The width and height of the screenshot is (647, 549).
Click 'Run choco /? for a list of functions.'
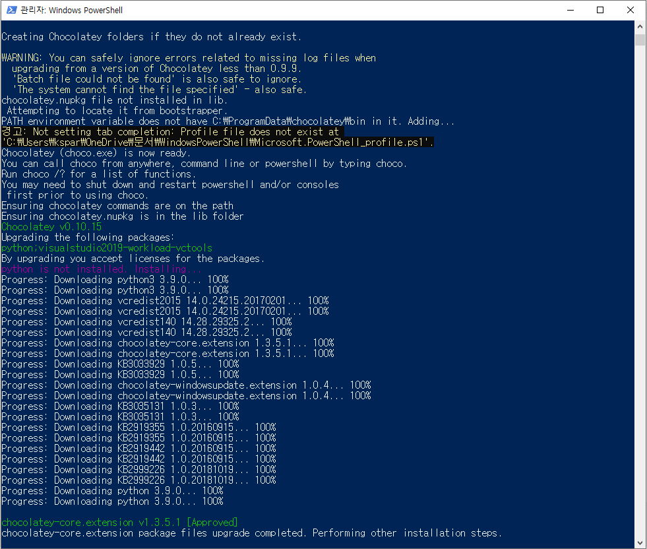pos(99,174)
